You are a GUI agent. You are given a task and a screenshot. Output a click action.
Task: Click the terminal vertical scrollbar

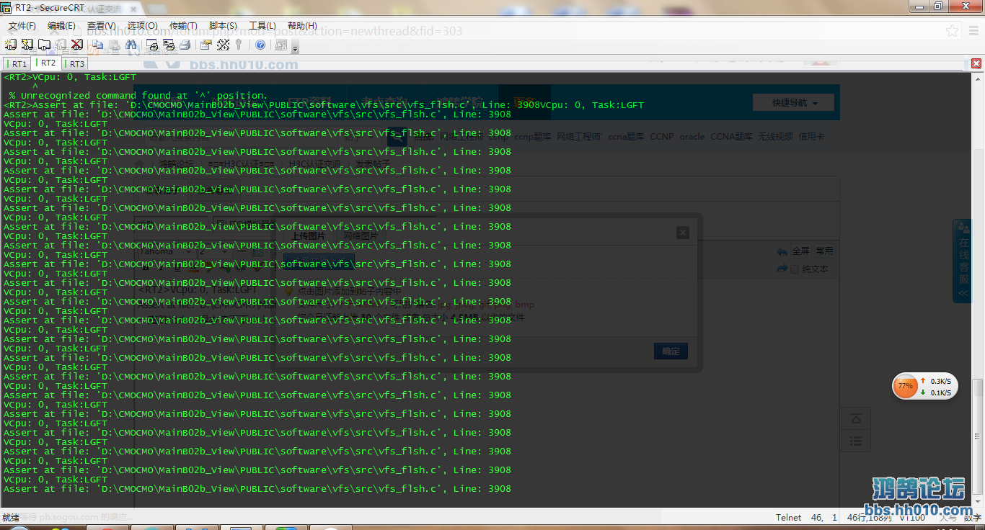[x=978, y=288]
